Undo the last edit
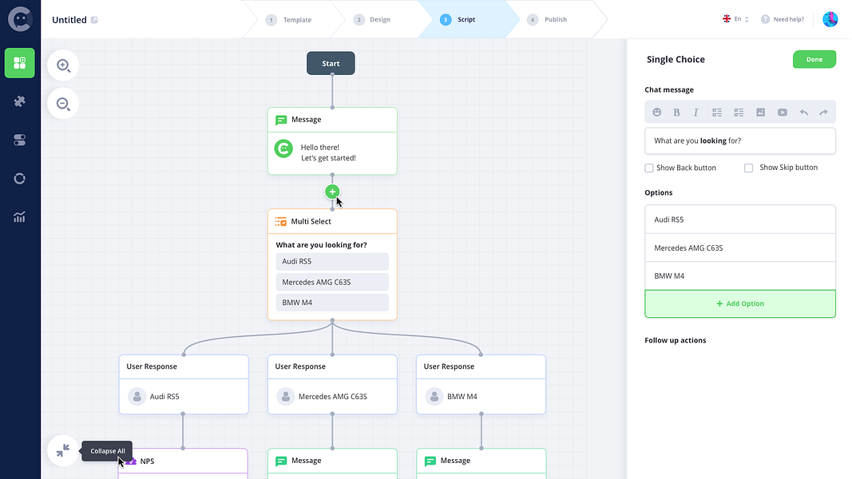The width and height of the screenshot is (852, 479). tap(803, 113)
